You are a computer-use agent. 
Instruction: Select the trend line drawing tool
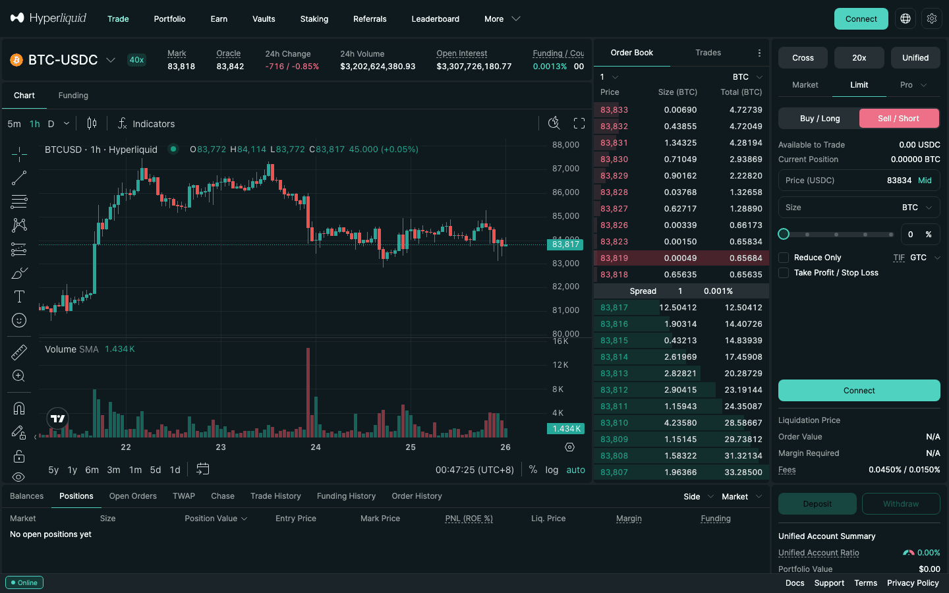[x=19, y=178]
